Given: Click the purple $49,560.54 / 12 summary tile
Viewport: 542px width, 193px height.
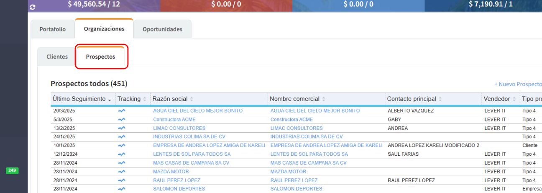Looking at the screenshot, I should pos(94,5).
